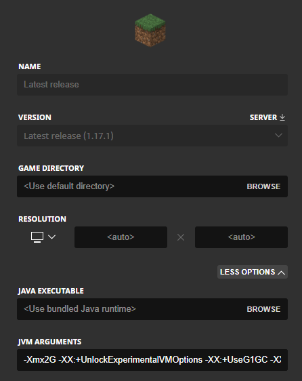Collapse advanced settings with LESS OPTIONS
This screenshot has height=381, width=302.
(253, 272)
